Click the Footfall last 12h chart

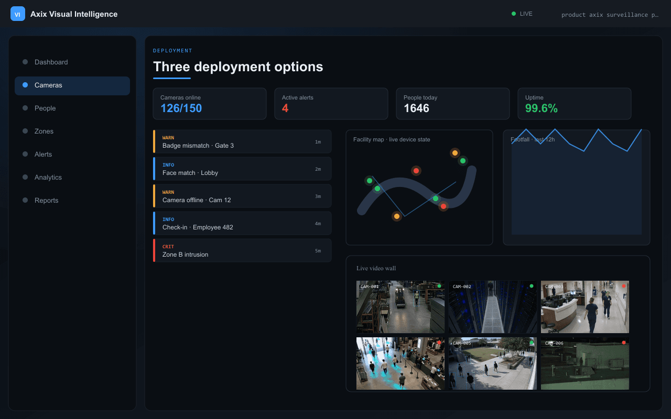pyautogui.click(x=577, y=188)
